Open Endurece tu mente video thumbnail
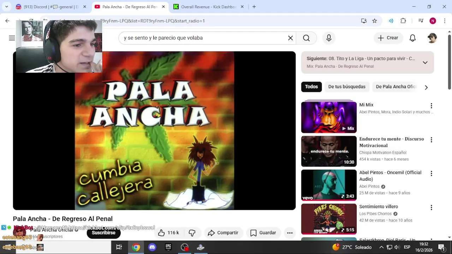The width and height of the screenshot is (452, 254). [329, 151]
